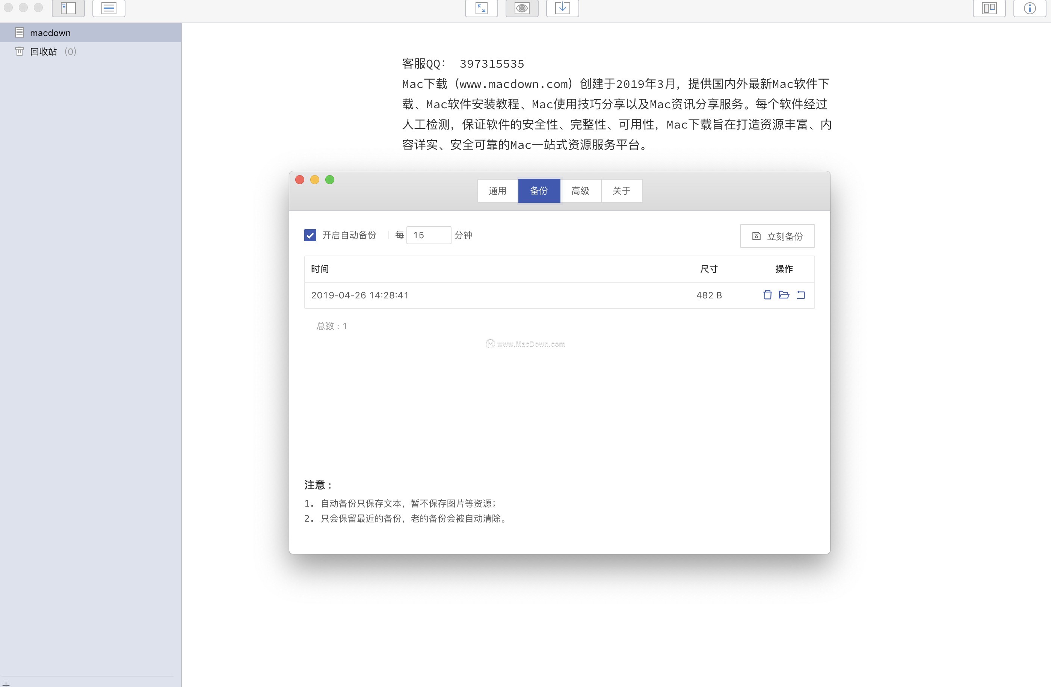Open the info toolbar icon
1051x687 pixels.
1029,8
